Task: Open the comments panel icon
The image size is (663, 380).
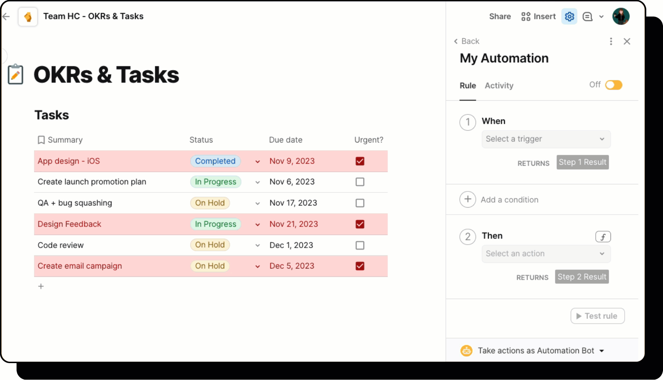Action: pos(587,17)
